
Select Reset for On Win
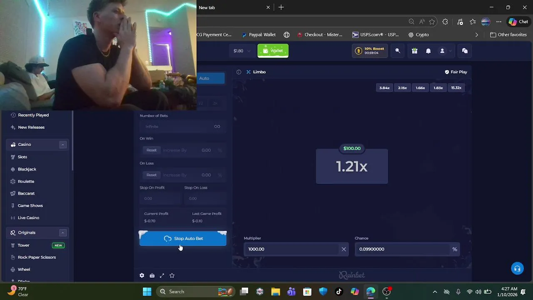click(152, 150)
